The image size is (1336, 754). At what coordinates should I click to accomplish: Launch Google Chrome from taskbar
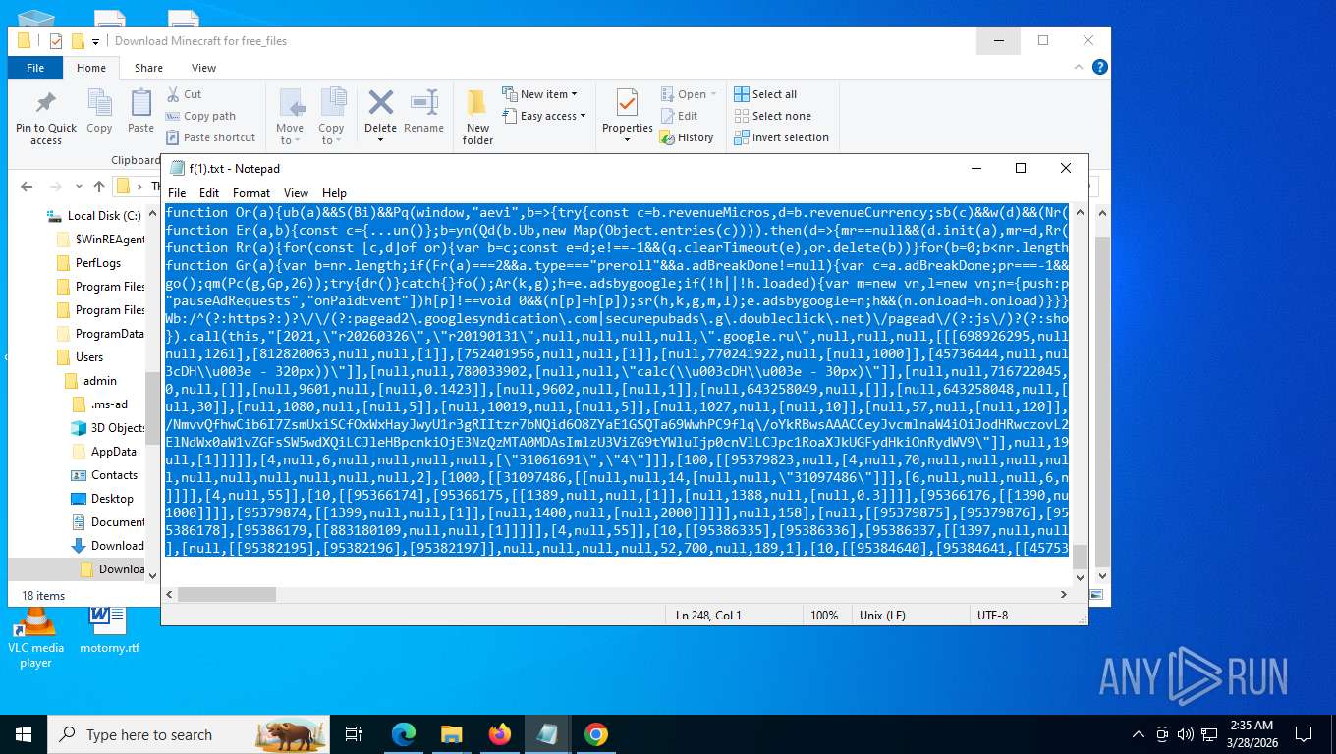596,734
